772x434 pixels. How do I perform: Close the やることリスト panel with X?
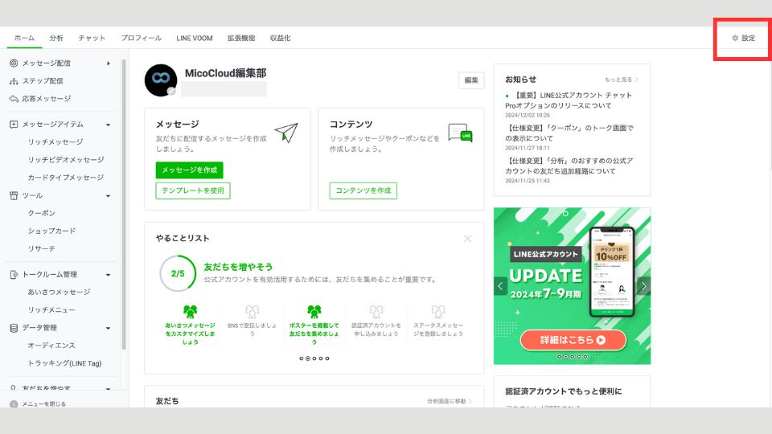click(467, 239)
